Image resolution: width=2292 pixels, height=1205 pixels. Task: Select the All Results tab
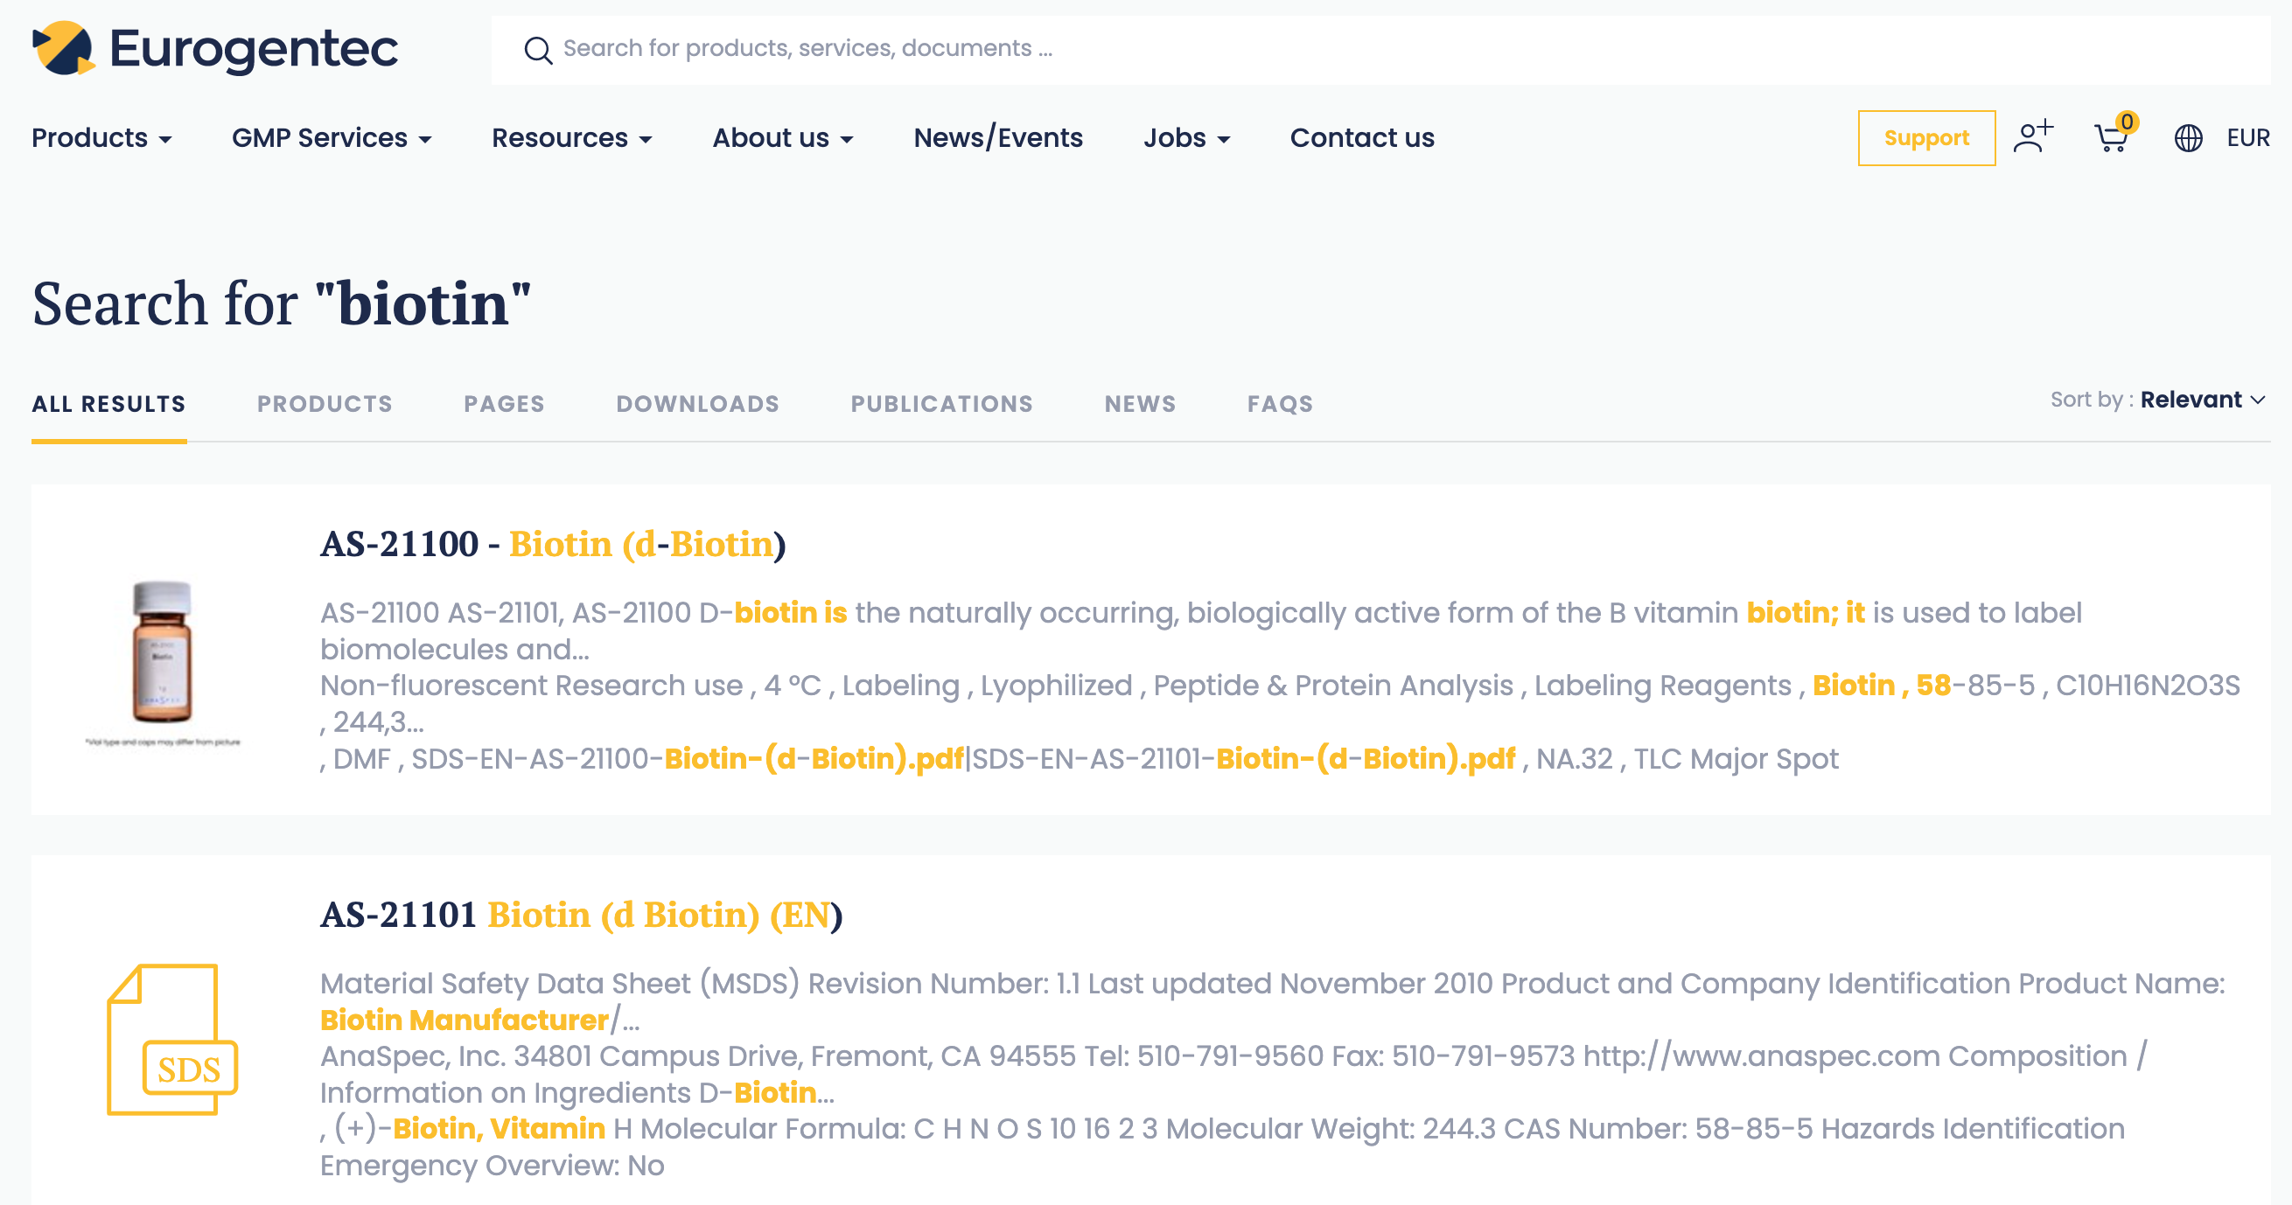coord(108,404)
